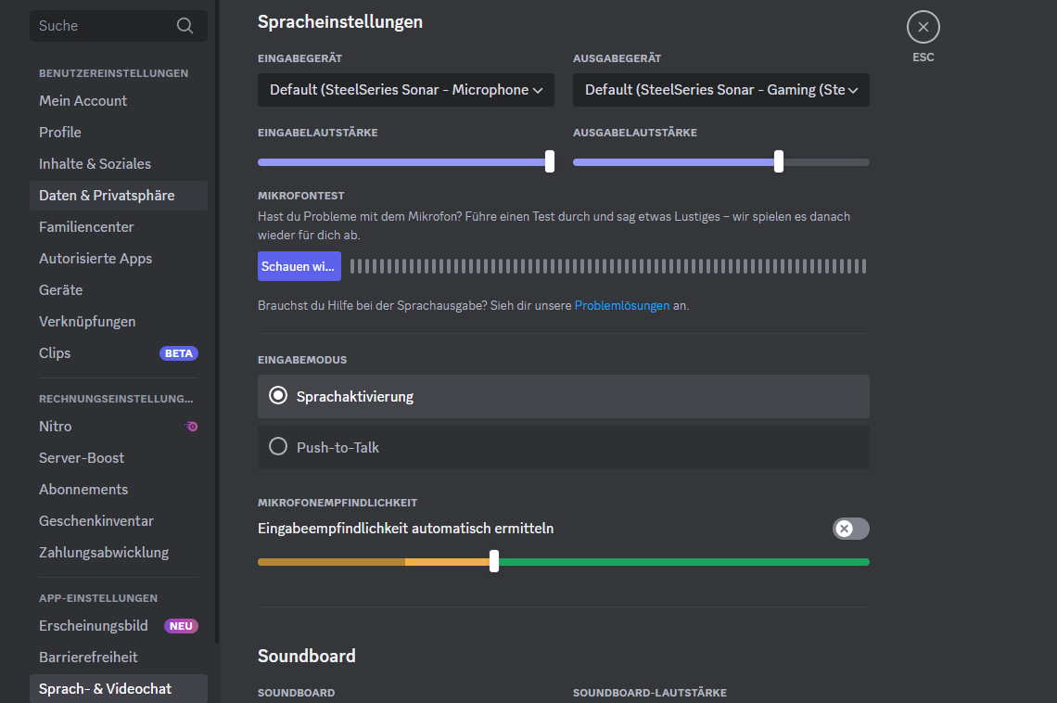This screenshot has width=1057, height=703.
Task: Click the search magnifier icon
Action: (x=185, y=26)
